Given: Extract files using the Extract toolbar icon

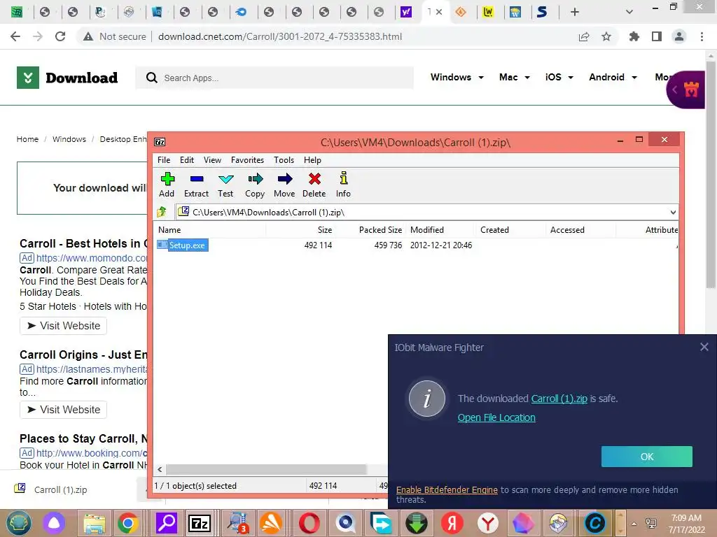Looking at the screenshot, I should point(196,185).
